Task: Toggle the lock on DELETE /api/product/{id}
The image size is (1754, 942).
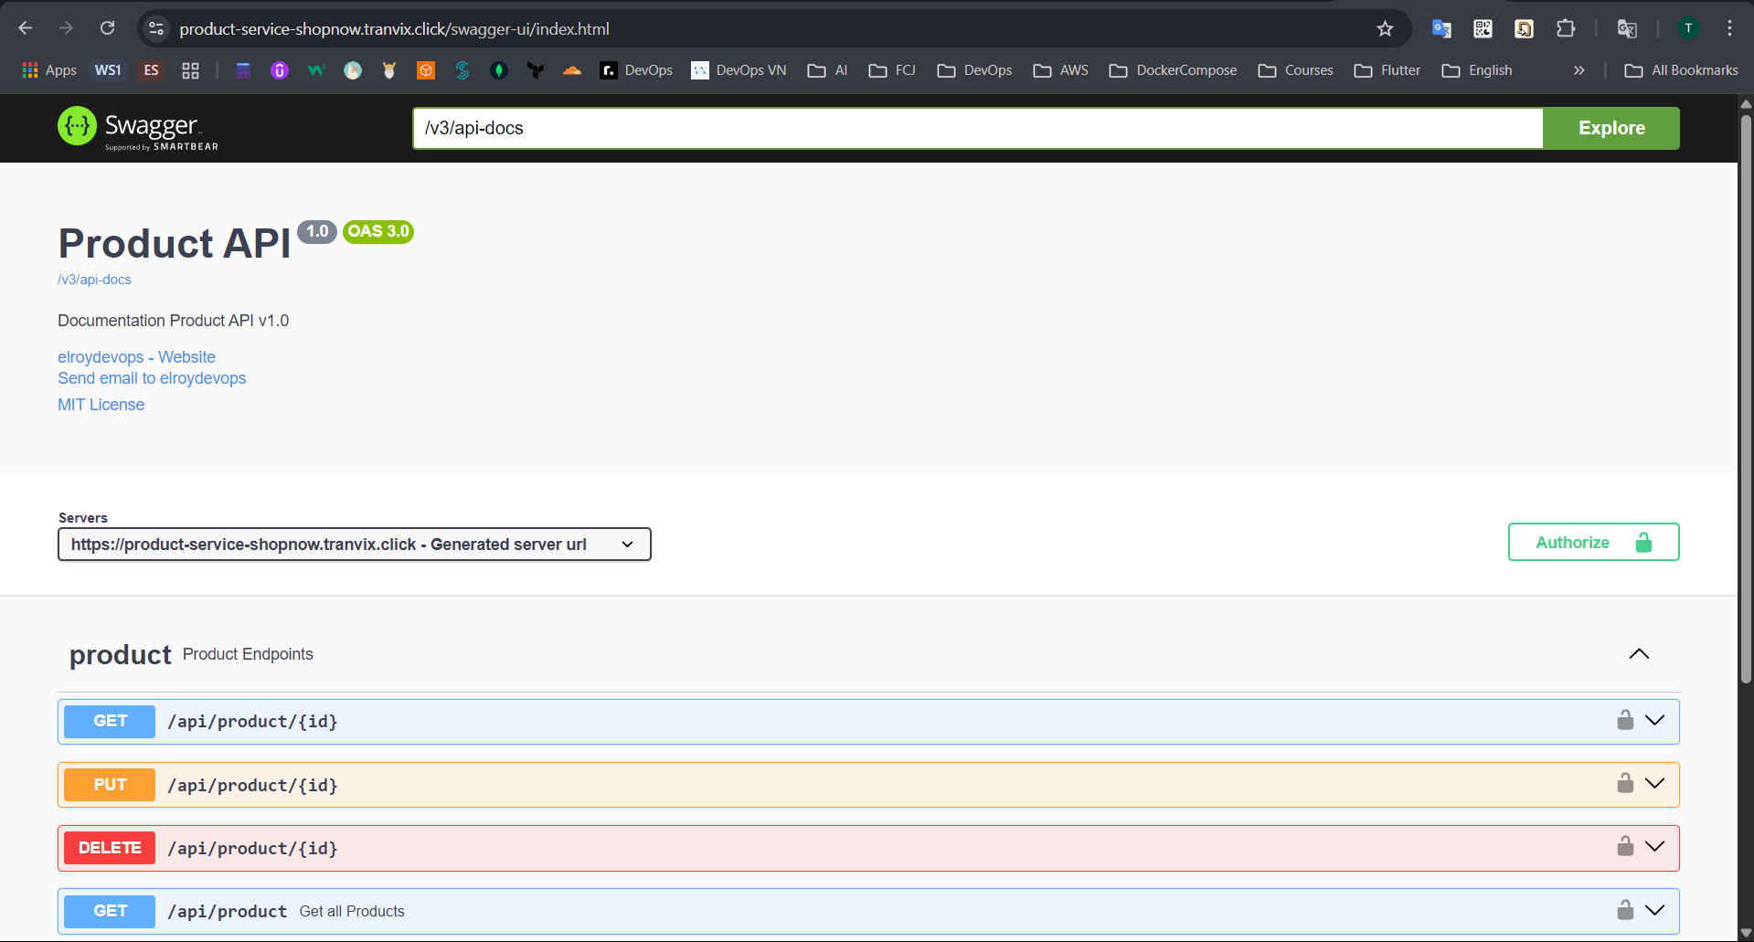Action: point(1624,847)
